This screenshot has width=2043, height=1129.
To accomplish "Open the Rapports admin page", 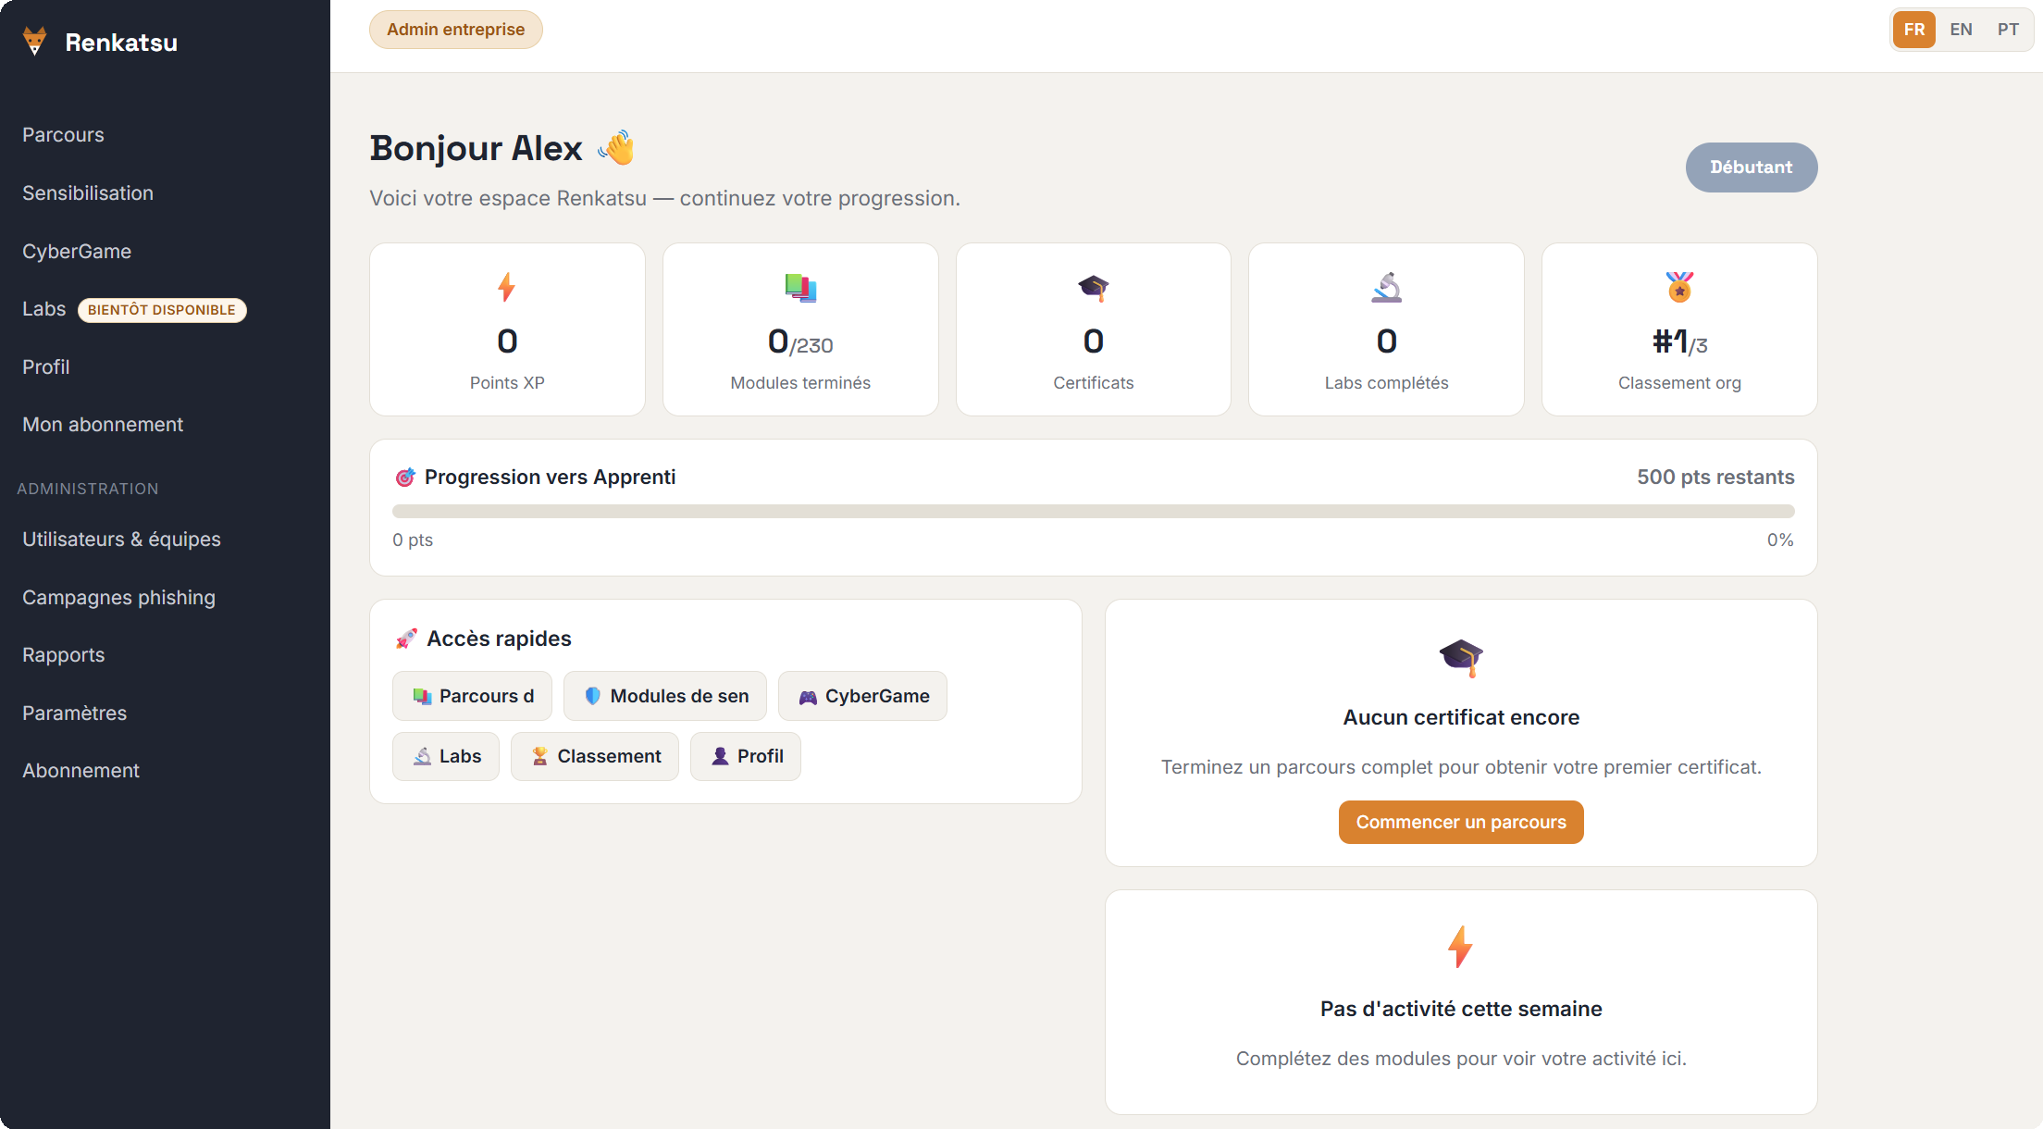I will click(63, 655).
